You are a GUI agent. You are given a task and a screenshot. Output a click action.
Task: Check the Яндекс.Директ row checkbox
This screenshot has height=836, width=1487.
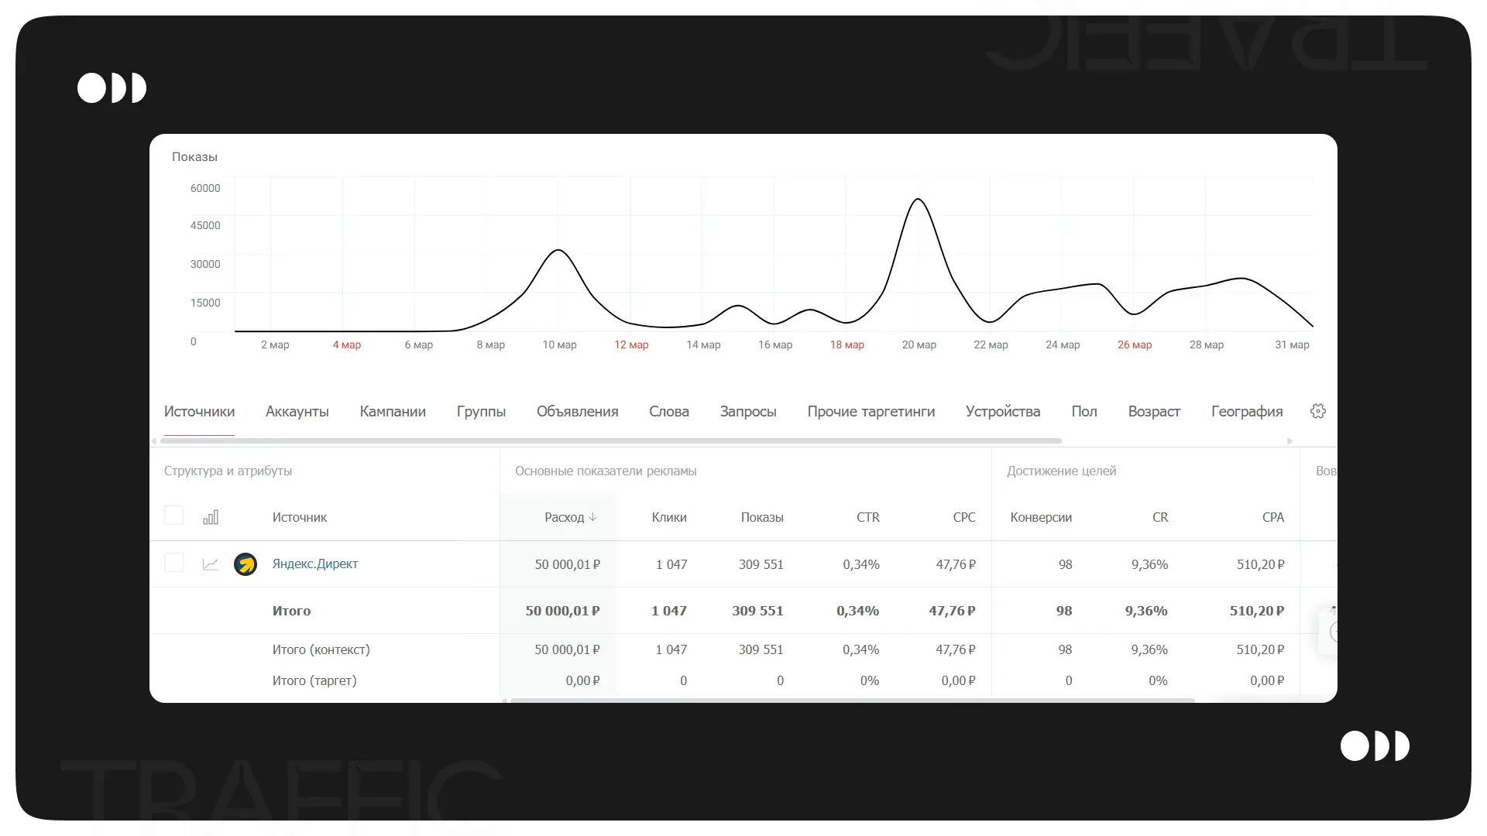click(x=174, y=563)
